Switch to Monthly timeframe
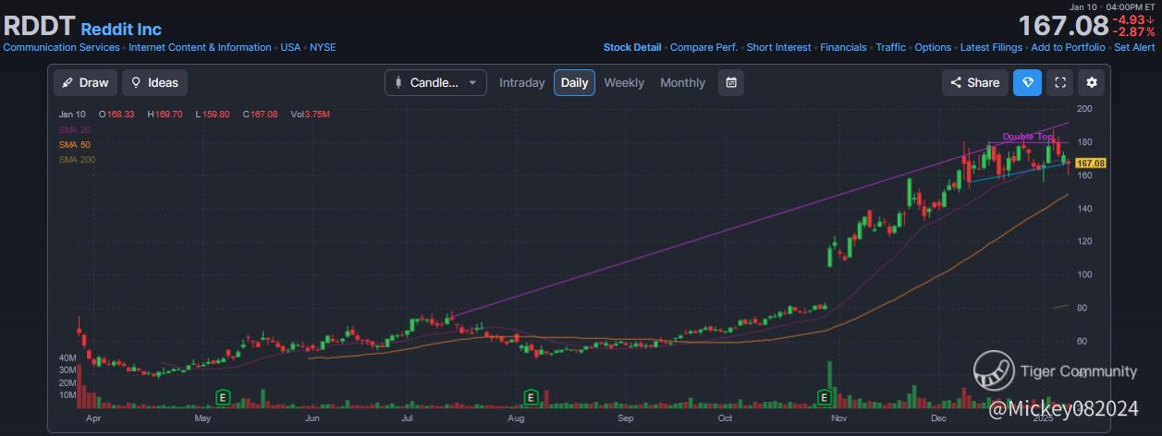 682,82
